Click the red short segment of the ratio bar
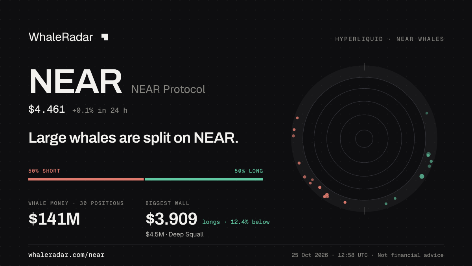Image resolution: width=472 pixels, height=266 pixels. [x=86, y=179]
